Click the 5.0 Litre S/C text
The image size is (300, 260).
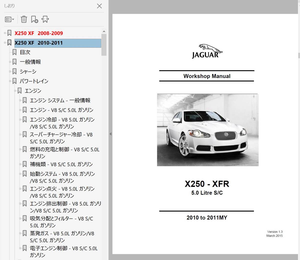pyautogui.click(x=207, y=193)
